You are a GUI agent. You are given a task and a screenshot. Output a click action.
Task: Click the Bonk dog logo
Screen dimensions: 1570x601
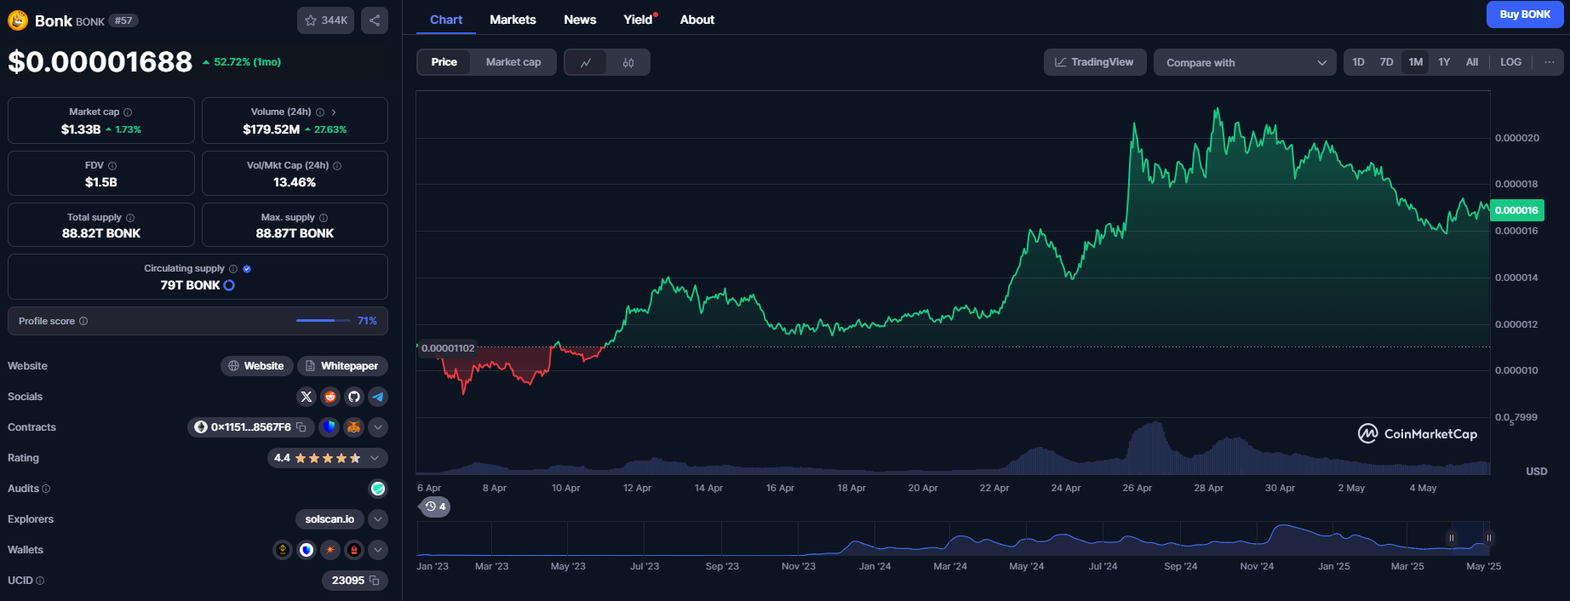[18, 20]
